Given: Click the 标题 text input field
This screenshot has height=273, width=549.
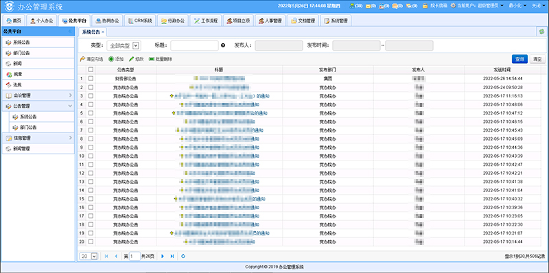Looking at the screenshot, I should click(x=195, y=45).
